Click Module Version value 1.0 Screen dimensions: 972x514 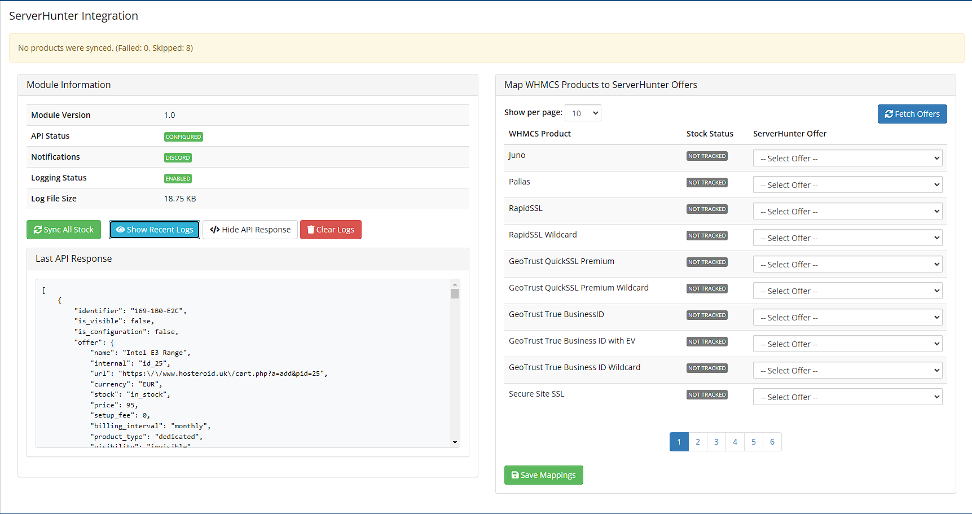pos(169,115)
